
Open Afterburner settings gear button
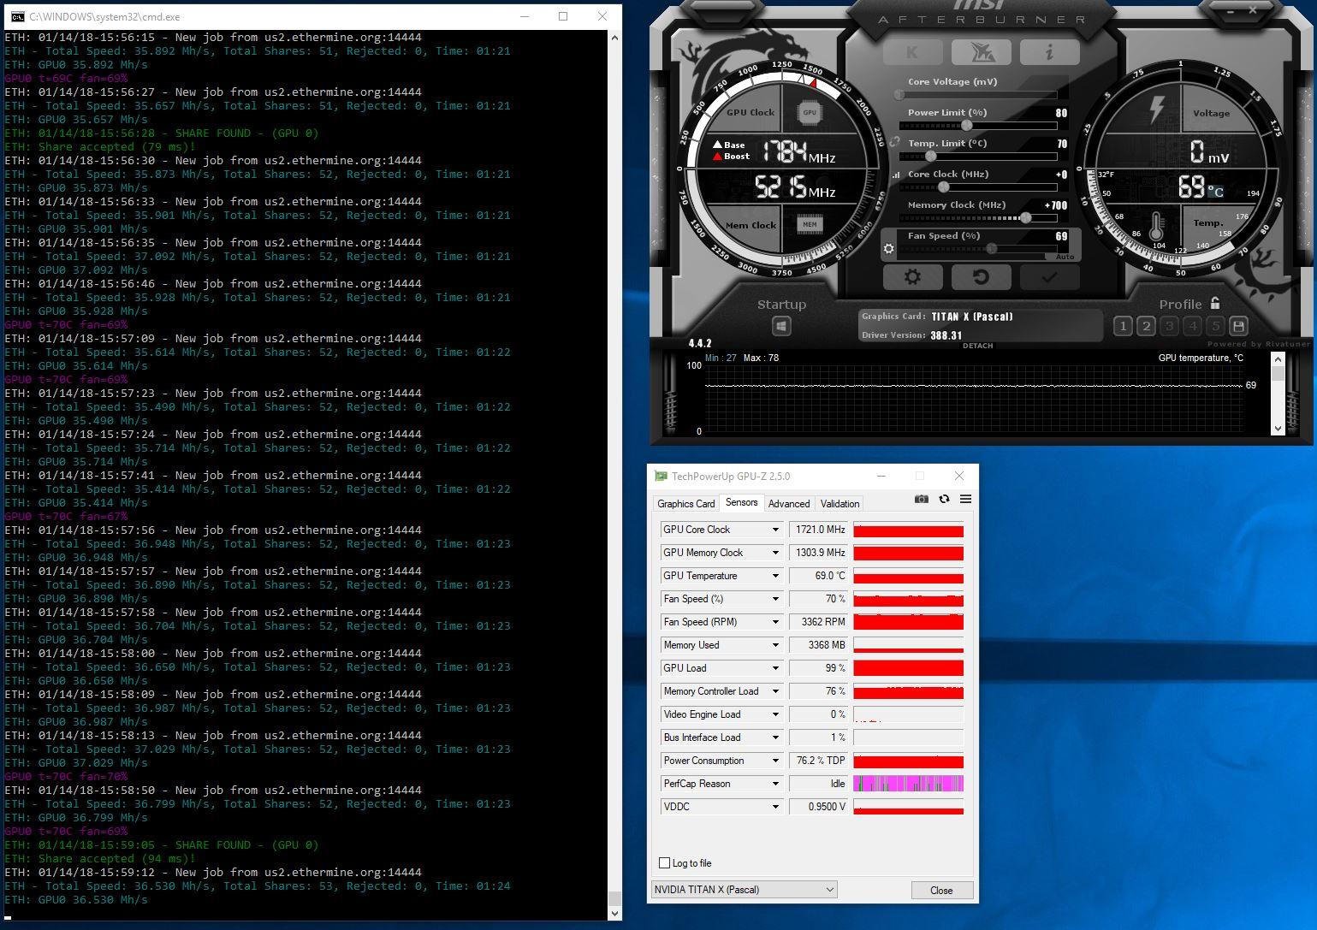(913, 277)
